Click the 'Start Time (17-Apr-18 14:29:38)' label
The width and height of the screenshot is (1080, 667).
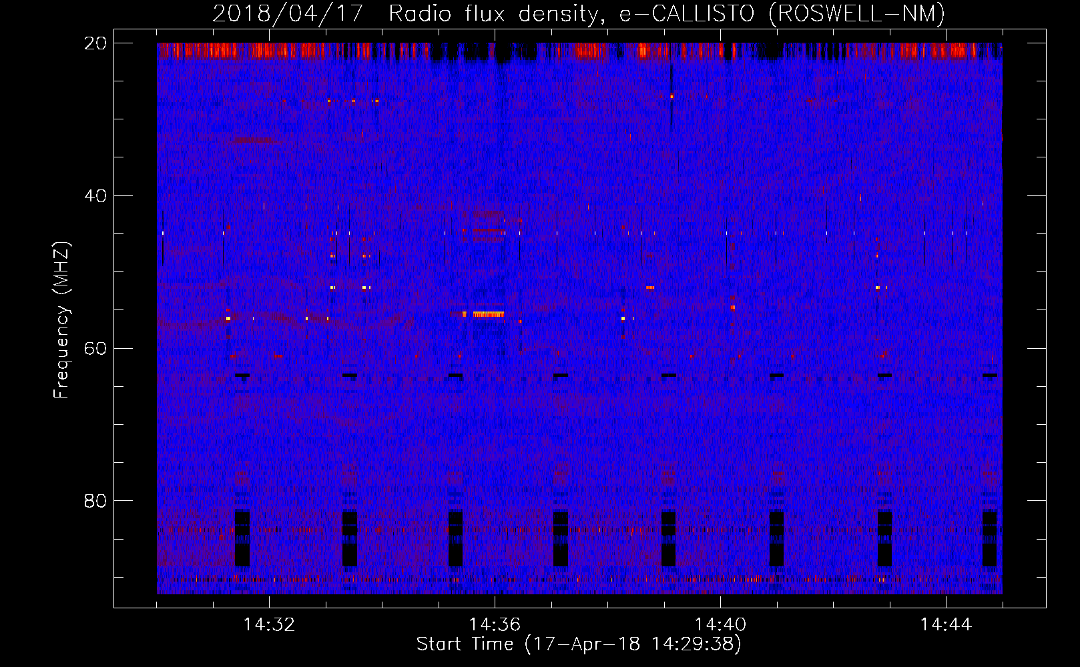579,644
